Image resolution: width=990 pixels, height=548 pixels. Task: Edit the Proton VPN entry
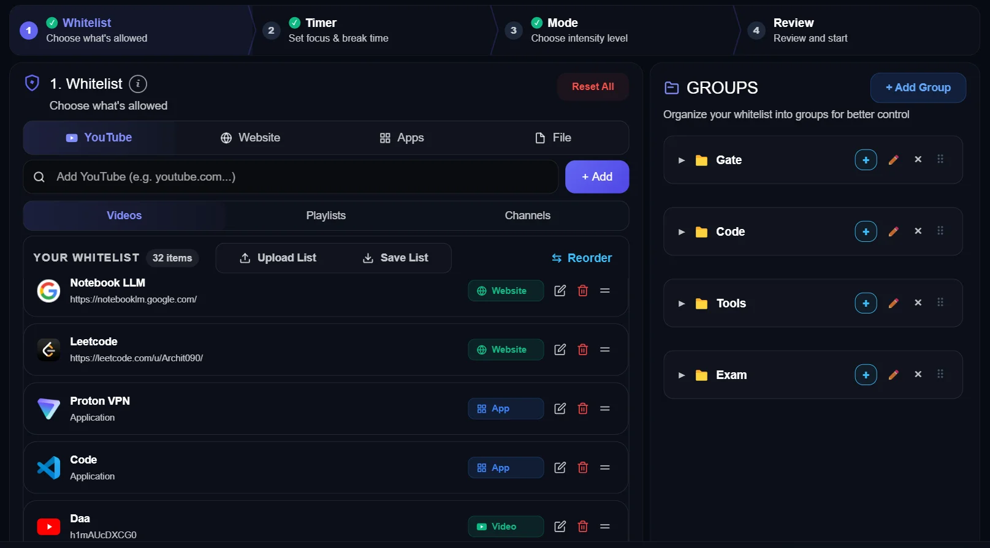(560, 408)
